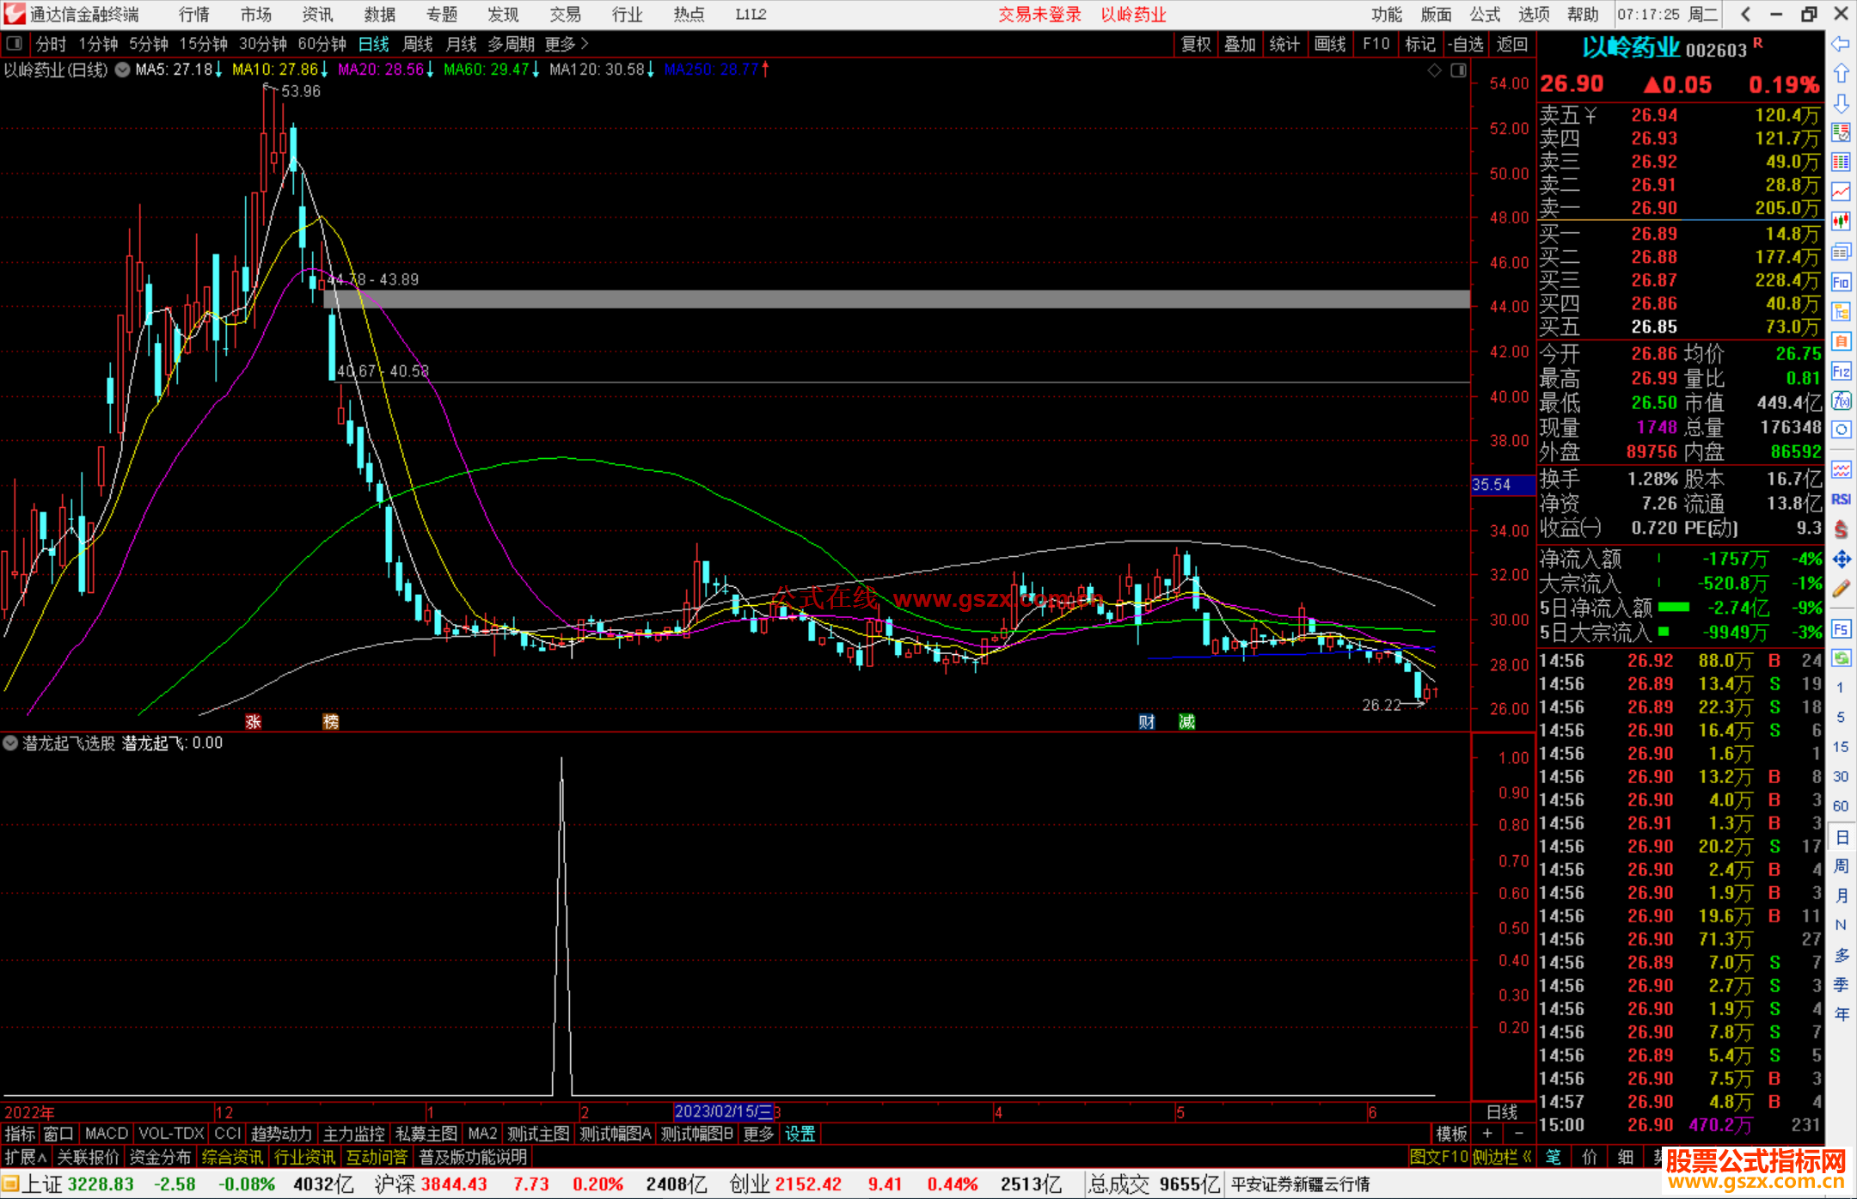1857x1199 pixels.
Task: Click the candlestick chart icon in sidebar
Action: pos(1841,221)
